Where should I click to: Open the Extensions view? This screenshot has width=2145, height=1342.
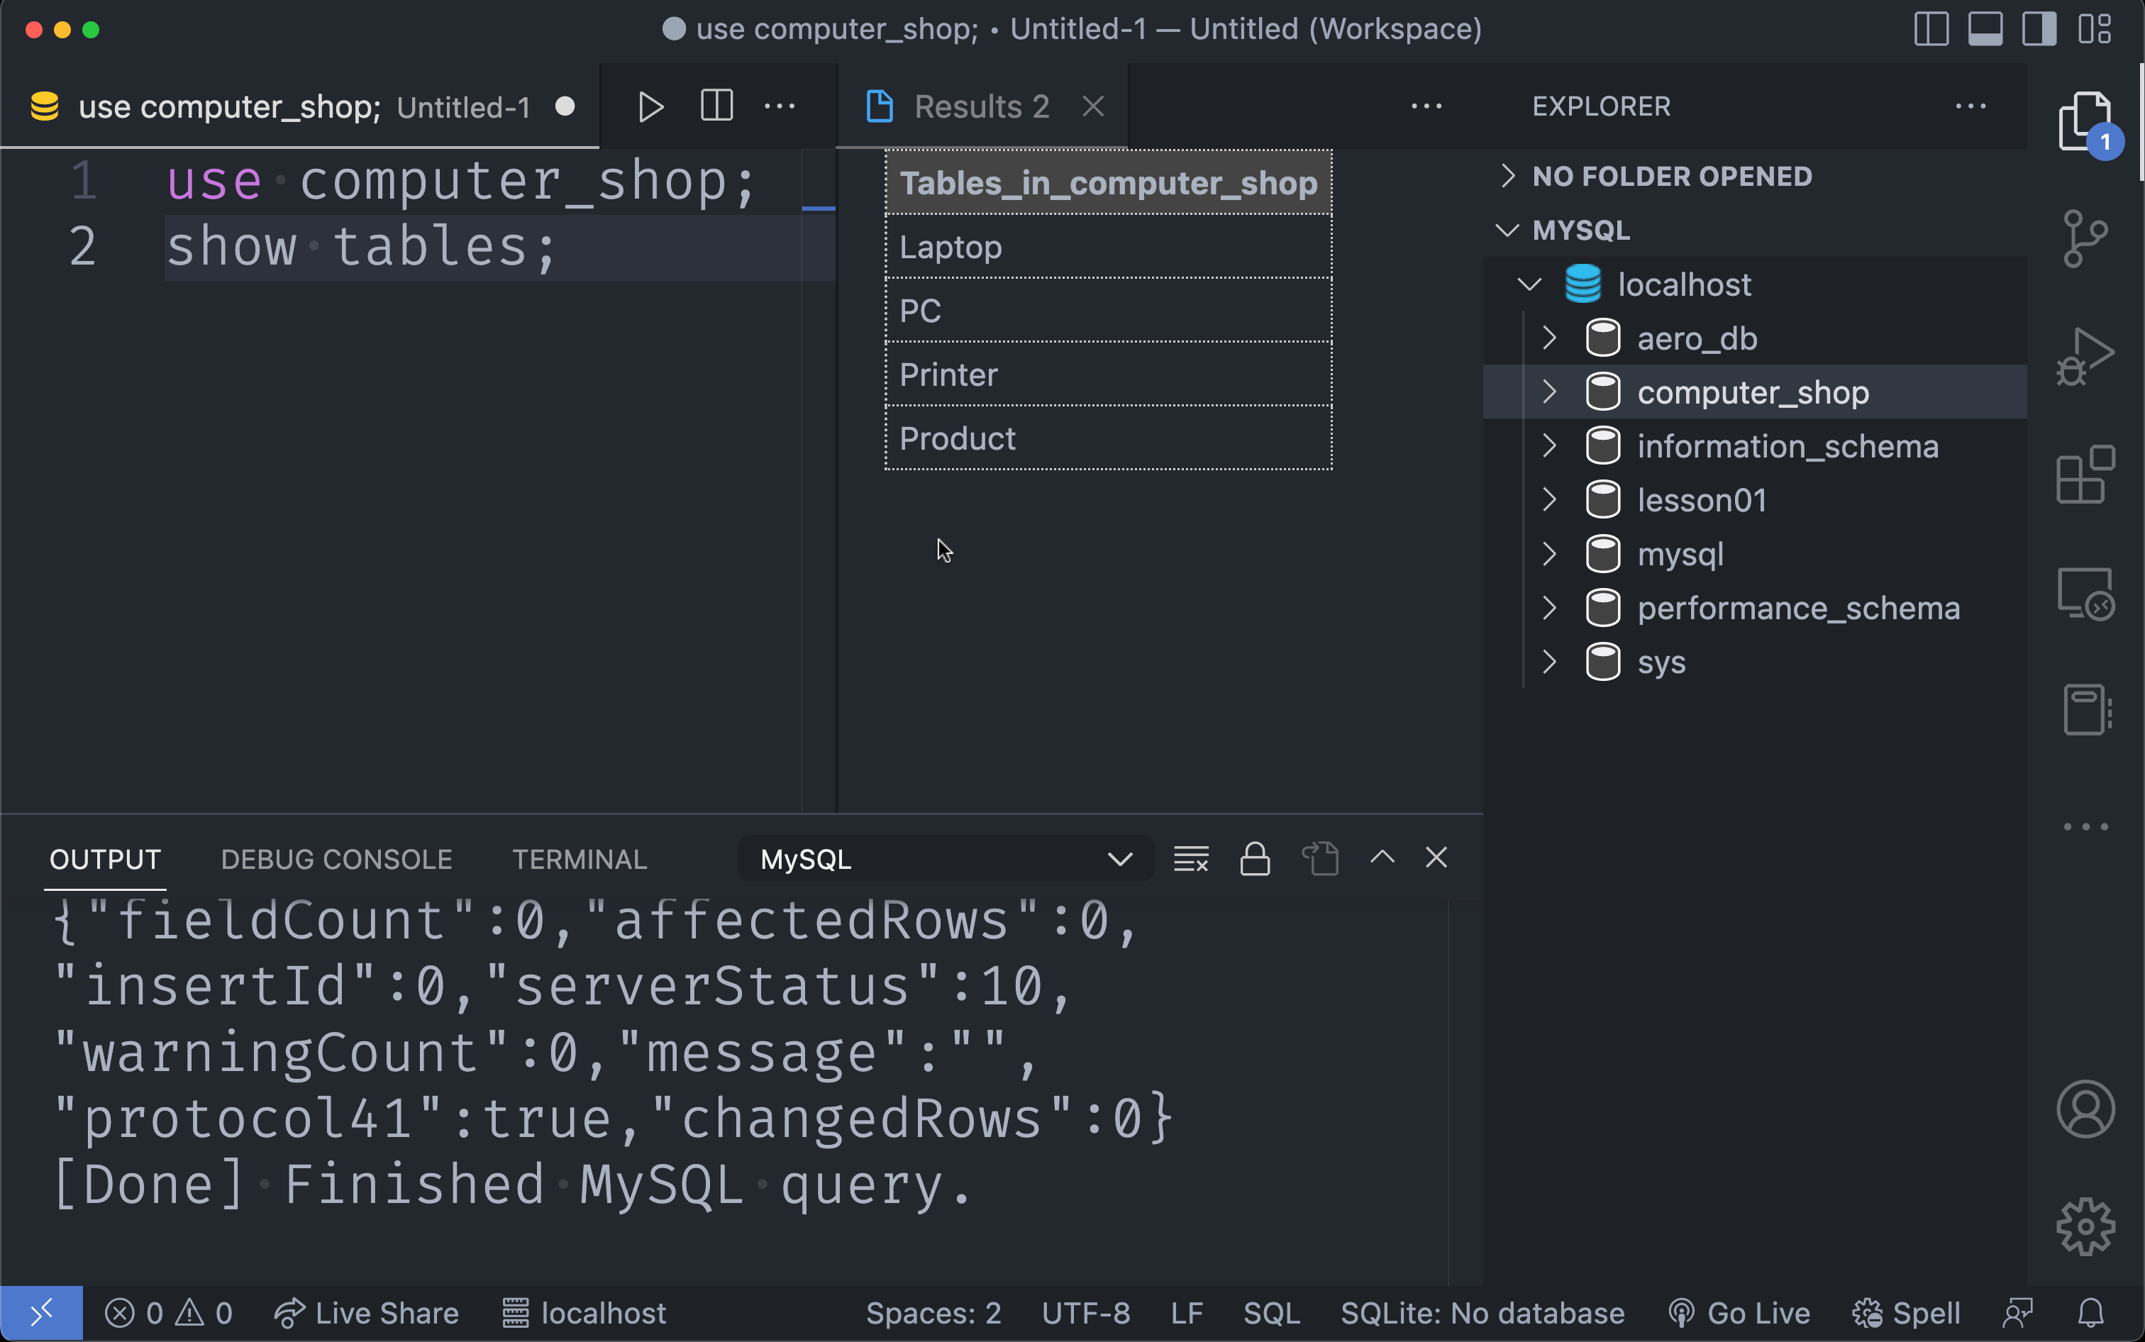[2085, 475]
